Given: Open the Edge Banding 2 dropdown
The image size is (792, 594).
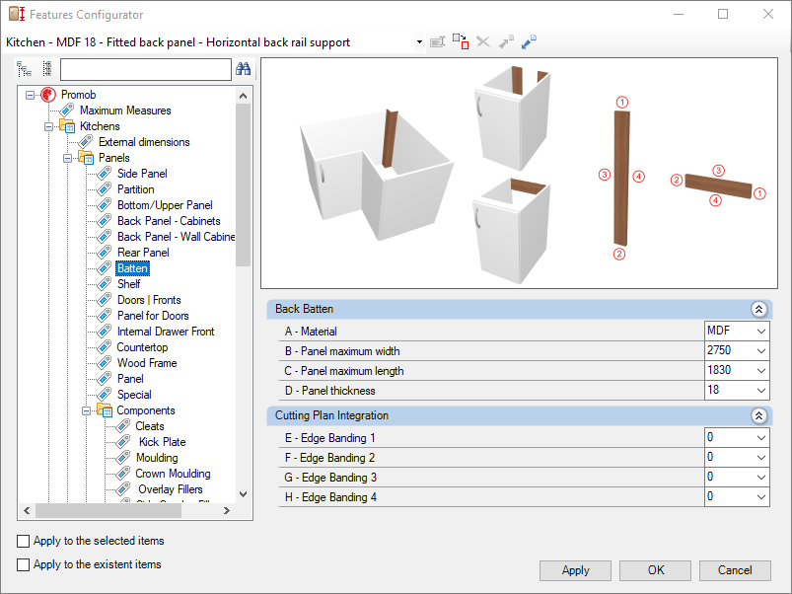Looking at the screenshot, I should click(761, 458).
